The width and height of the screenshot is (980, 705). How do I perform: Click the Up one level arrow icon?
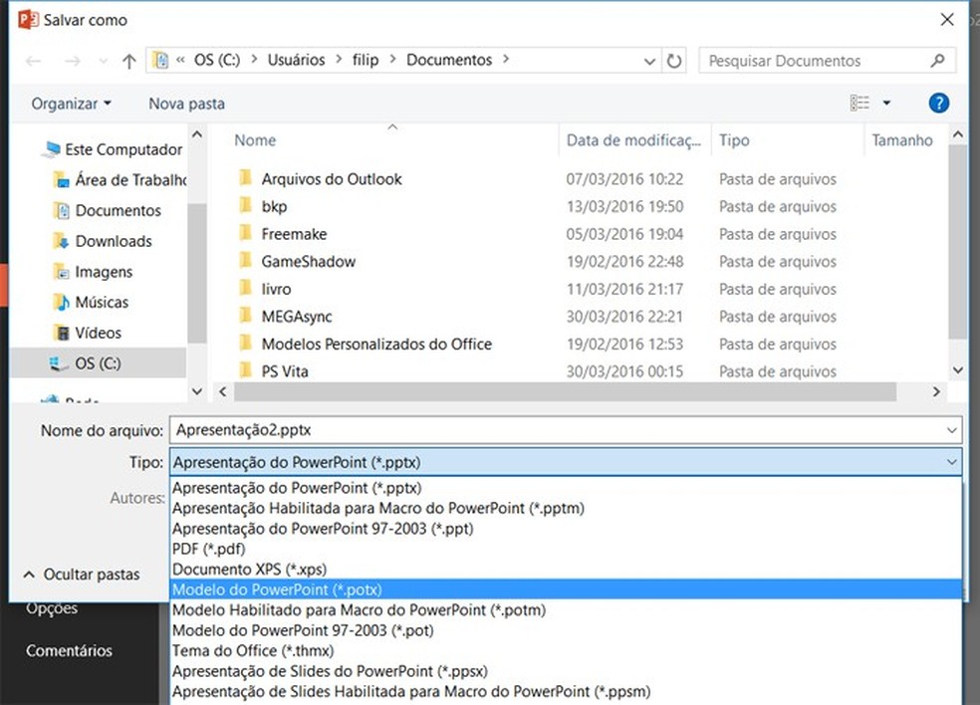[128, 61]
